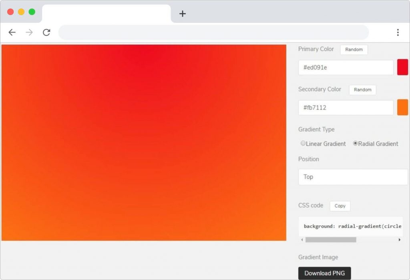Minimize the window with yellow button
The width and height of the screenshot is (410, 280).
point(21,12)
